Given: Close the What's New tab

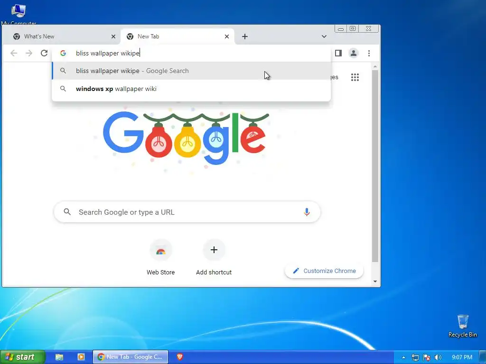Looking at the screenshot, I should point(113,36).
